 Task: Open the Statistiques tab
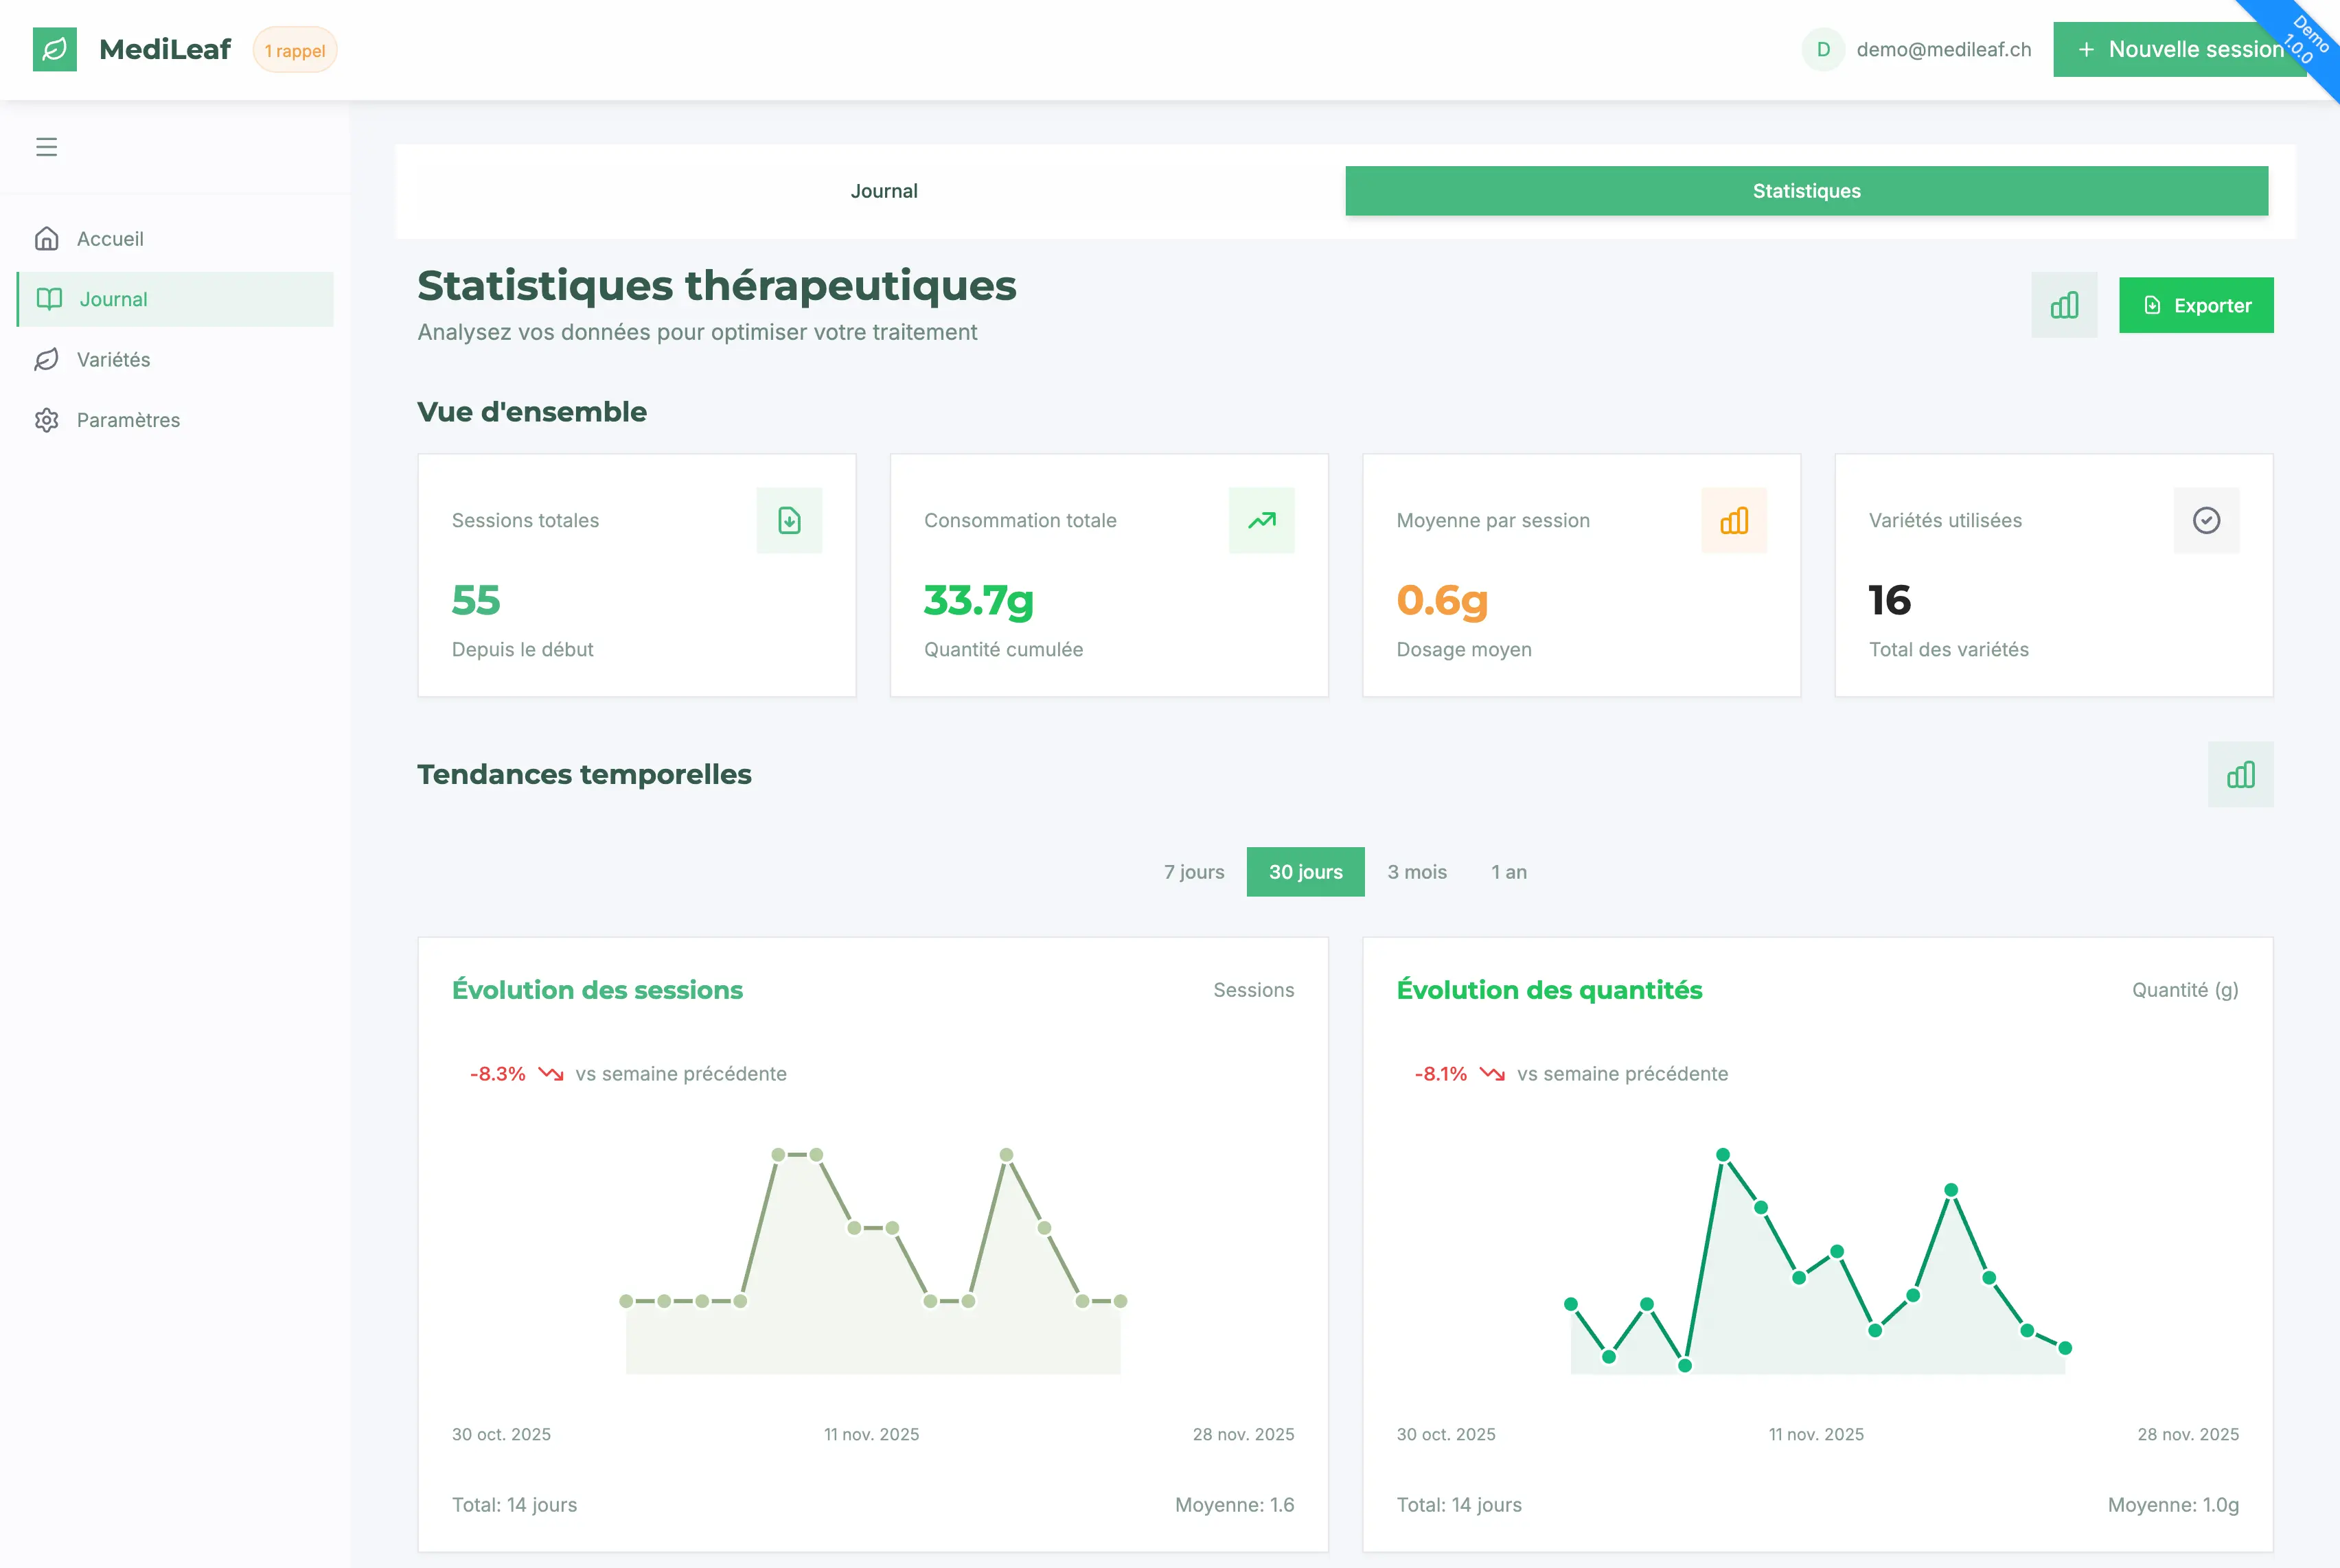(x=1805, y=190)
